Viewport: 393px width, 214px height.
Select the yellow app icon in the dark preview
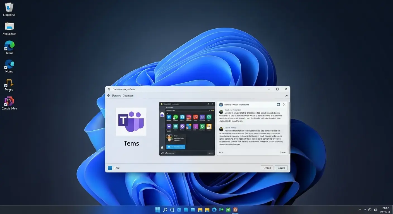tap(209, 126)
